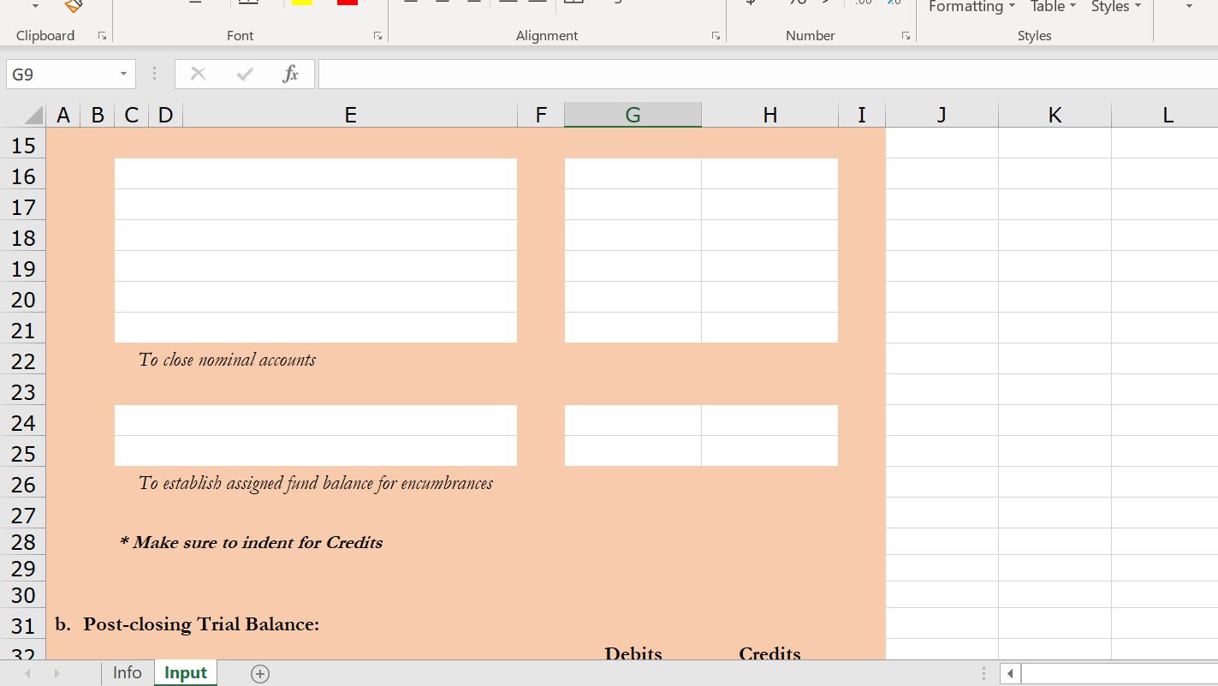Select column J header
The image size is (1218, 686).
click(x=942, y=116)
